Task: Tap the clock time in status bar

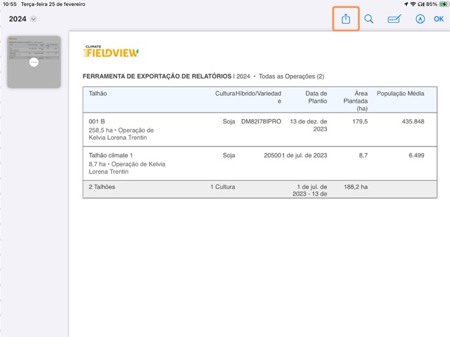Action: click(10, 4)
